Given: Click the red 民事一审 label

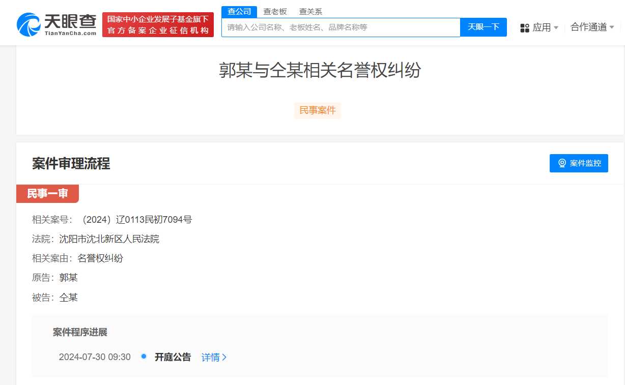Looking at the screenshot, I should 47,193.
